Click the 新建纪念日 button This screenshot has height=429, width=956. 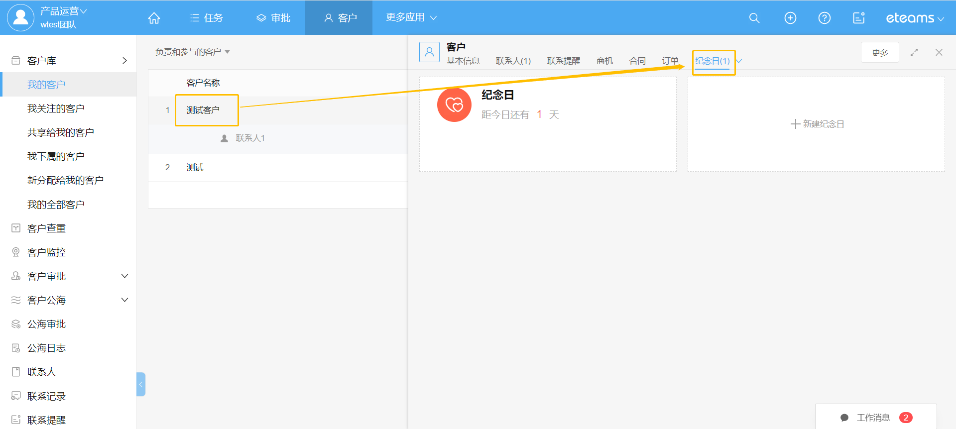point(817,124)
